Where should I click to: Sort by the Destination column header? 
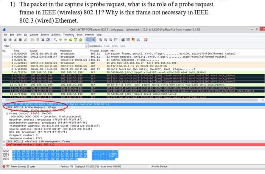click(66, 51)
